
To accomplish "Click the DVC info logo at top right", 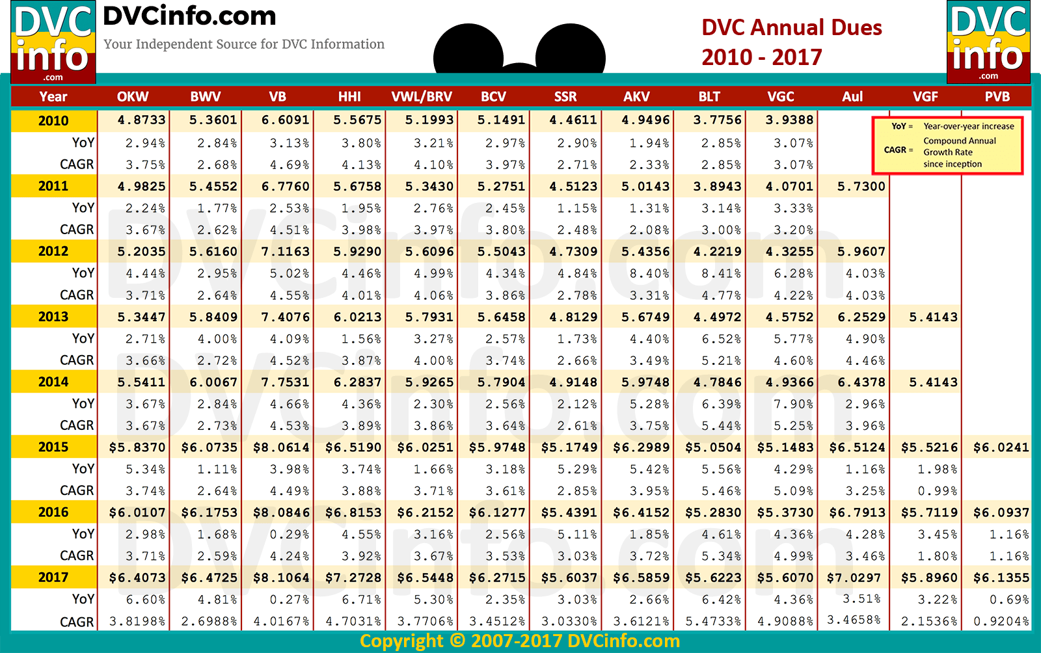I will pyautogui.click(x=988, y=42).
